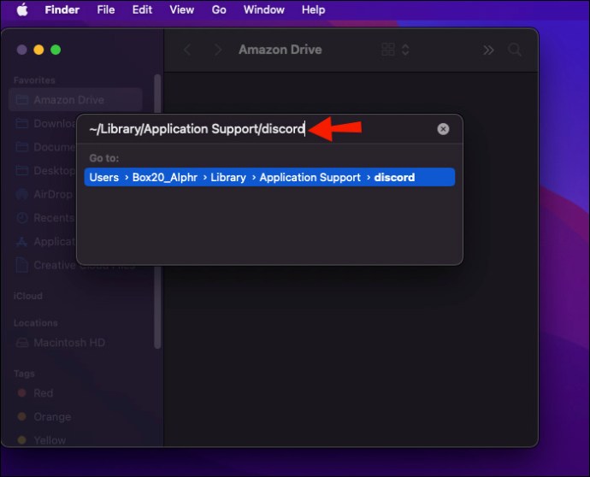
Task: Select the Yellow tag
Action: 41,440
